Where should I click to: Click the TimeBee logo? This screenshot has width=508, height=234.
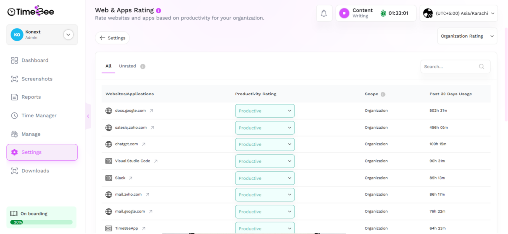tap(31, 11)
